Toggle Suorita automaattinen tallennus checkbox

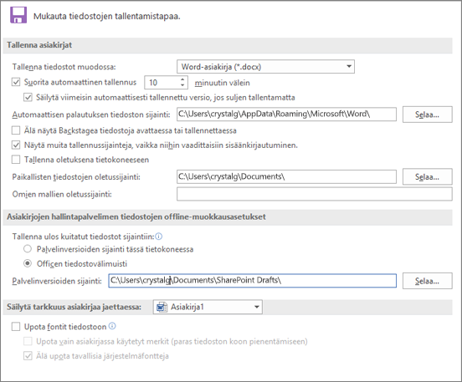tap(16, 82)
